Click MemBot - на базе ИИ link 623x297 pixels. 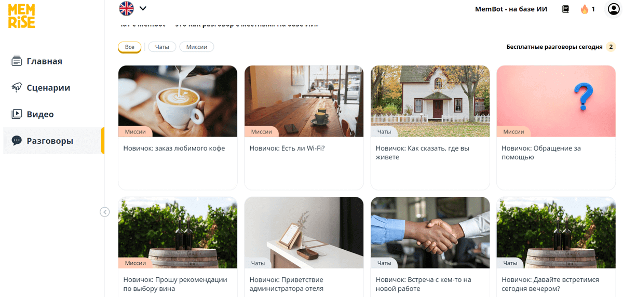(511, 9)
